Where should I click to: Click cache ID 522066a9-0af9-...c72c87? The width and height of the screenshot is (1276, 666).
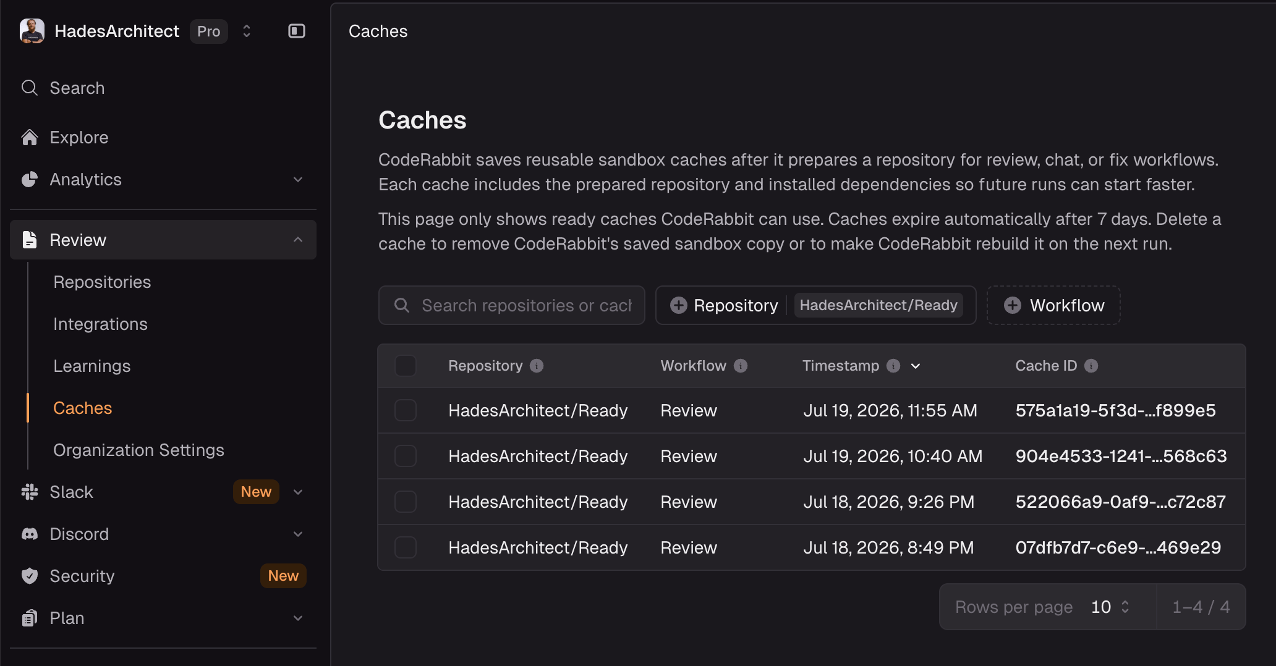coord(1120,502)
